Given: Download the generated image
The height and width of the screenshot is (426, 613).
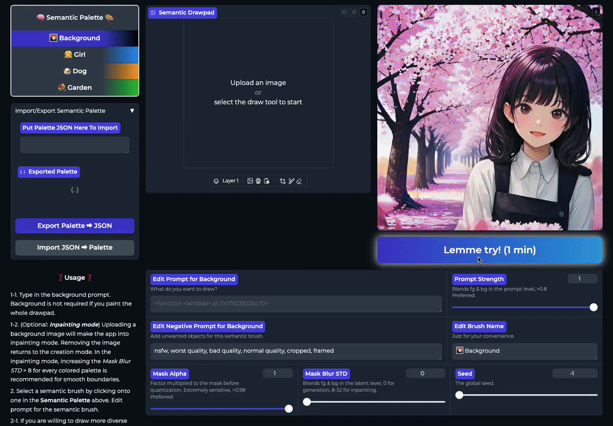Looking at the screenshot, I should pos(596,11).
